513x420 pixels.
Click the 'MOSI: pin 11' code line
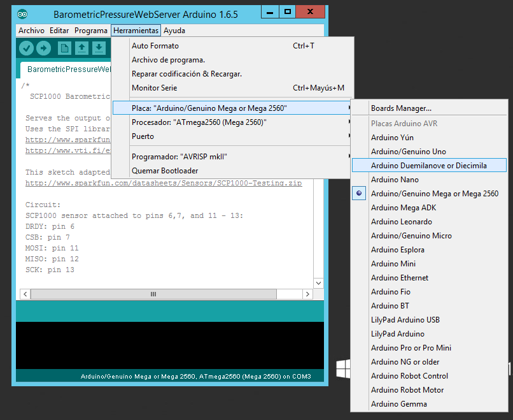coord(52,248)
